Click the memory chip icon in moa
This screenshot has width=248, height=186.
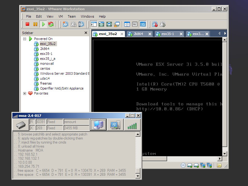[x=20, y=125]
